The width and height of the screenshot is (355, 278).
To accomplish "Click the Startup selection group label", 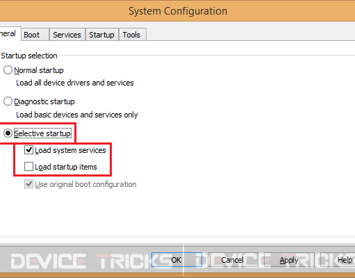I will coord(29,56).
